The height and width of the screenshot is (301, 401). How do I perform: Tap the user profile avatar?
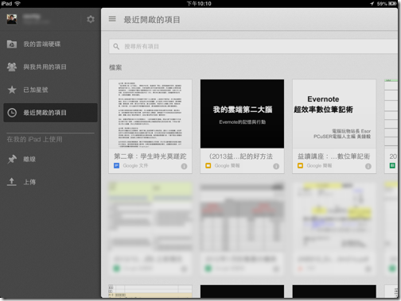pyautogui.click(x=12, y=19)
